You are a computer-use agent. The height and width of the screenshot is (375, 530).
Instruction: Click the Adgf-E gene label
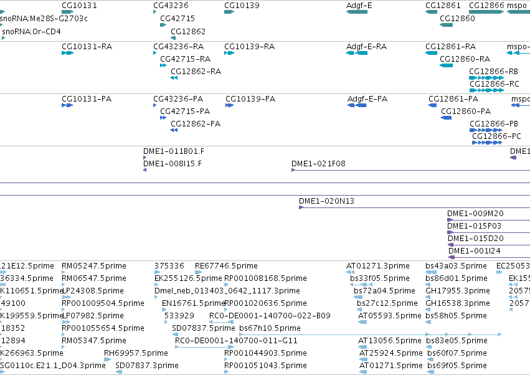point(359,6)
